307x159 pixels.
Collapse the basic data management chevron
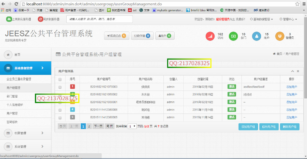43,68
